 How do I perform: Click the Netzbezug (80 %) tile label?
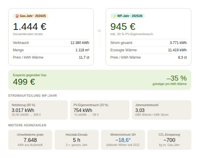(x=23, y=105)
